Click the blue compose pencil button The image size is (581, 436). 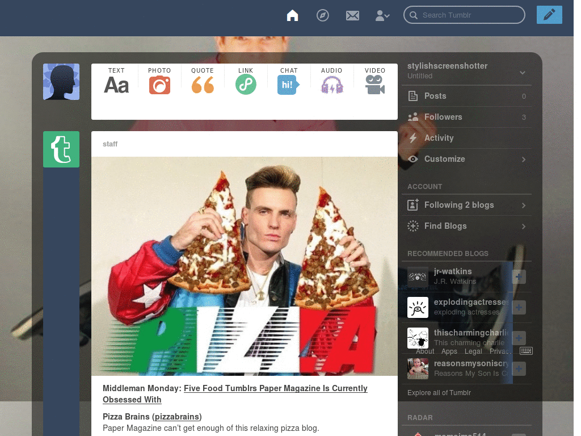pyautogui.click(x=549, y=15)
